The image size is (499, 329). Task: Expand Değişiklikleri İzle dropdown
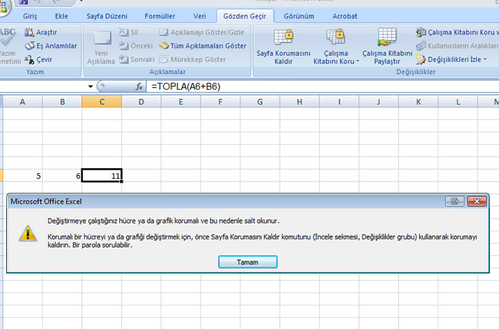click(x=485, y=59)
